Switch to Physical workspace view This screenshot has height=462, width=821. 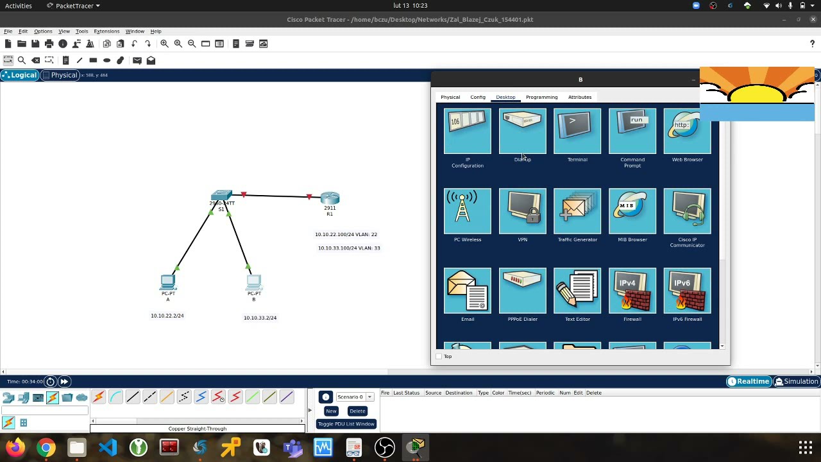(60, 75)
